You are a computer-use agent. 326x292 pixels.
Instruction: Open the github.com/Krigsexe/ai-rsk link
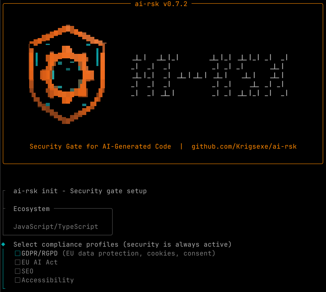pos(244,146)
